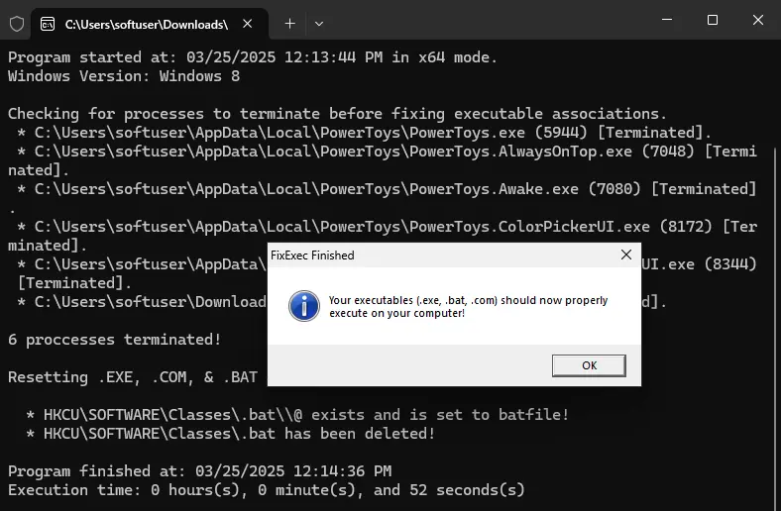Image resolution: width=781 pixels, height=511 pixels.
Task: Close the terminal window
Action: (757, 20)
